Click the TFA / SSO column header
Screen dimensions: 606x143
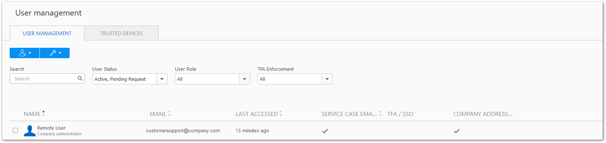(400, 114)
